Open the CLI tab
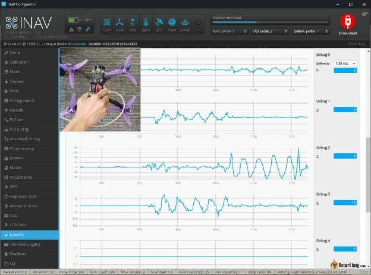371x275 pixels. pos(29,263)
